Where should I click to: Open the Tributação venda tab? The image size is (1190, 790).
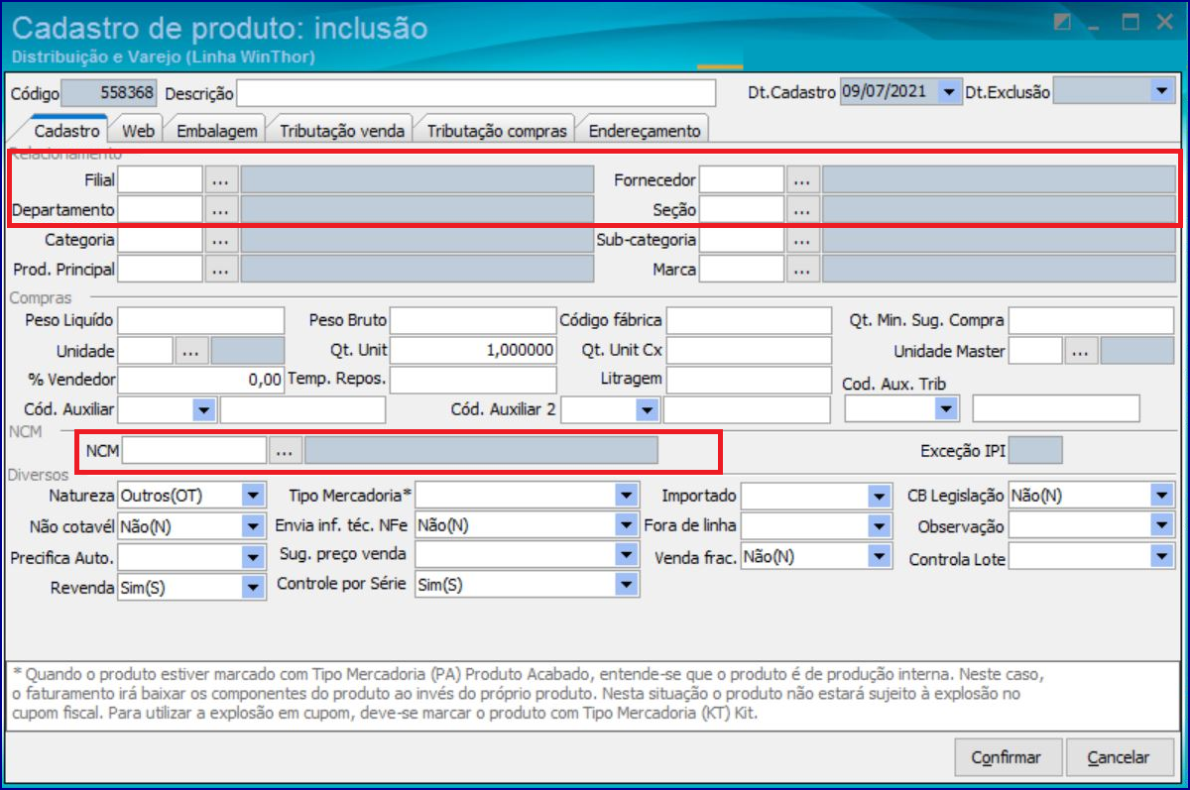tap(342, 130)
